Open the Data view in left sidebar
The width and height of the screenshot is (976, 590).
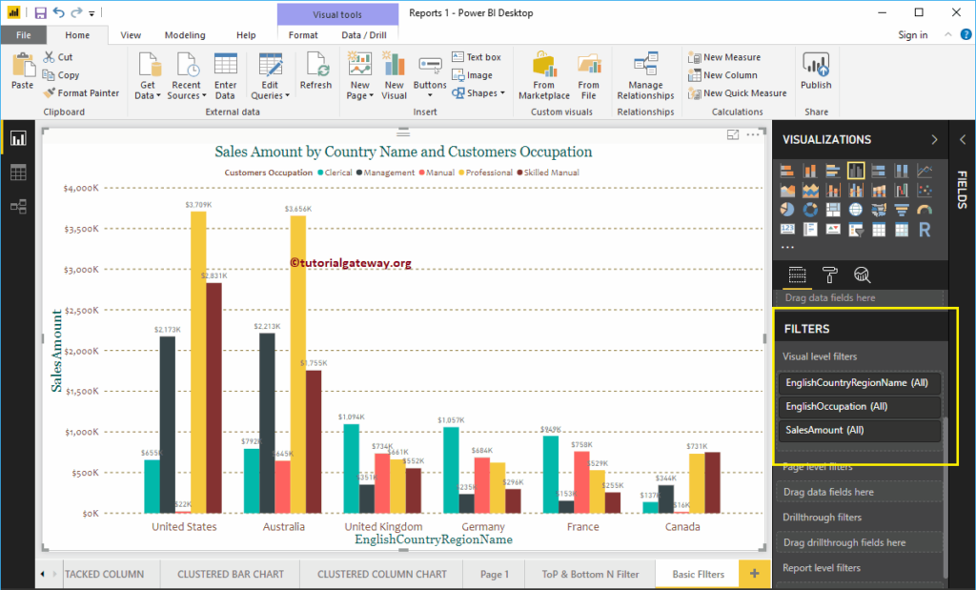[x=18, y=173]
